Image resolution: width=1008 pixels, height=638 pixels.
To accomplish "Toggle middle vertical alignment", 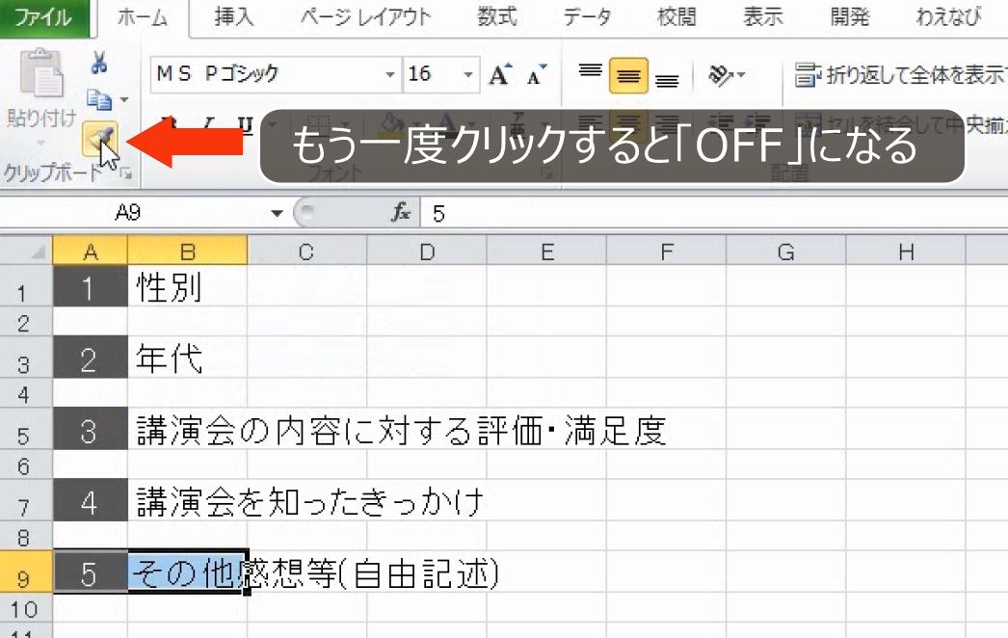I will pos(628,74).
